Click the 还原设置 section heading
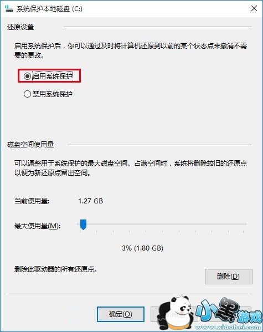 [20, 27]
